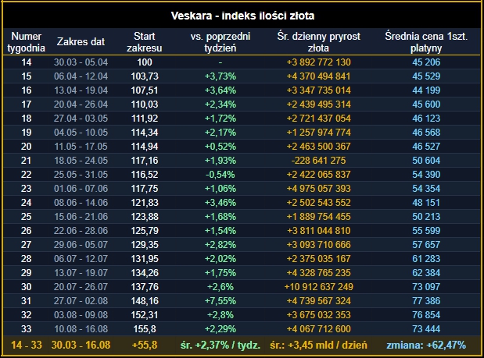Select start value '148,16'
The width and height of the screenshot is (484, 358).
click(145, 301)
